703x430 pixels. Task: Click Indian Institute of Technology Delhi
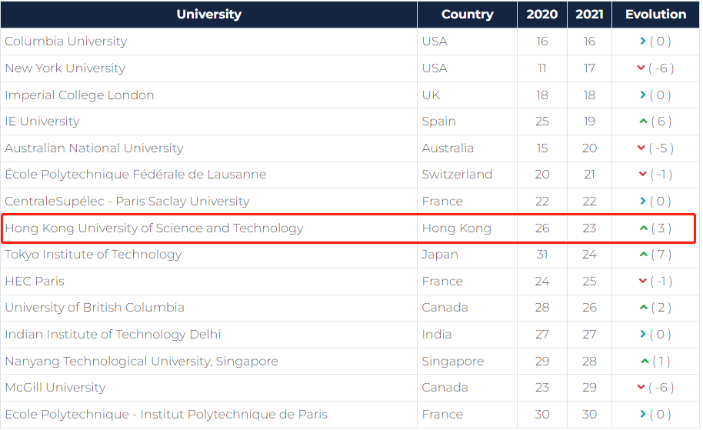pos(113,335)
